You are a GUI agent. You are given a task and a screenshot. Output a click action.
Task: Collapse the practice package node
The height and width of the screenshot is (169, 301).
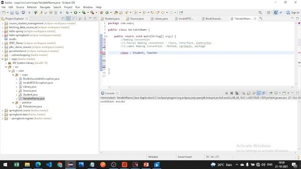click(13, 102)
